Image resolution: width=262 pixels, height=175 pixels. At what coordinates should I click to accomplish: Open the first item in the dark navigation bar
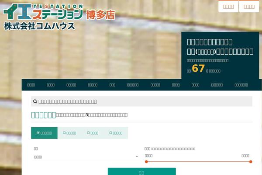31,85
